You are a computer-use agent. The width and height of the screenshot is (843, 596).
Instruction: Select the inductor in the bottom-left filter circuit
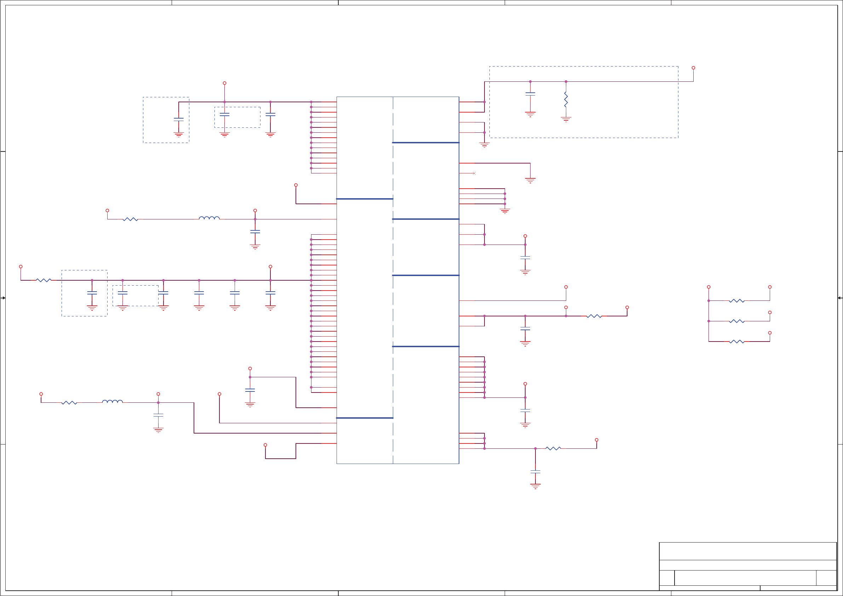[x=112, y=401]
